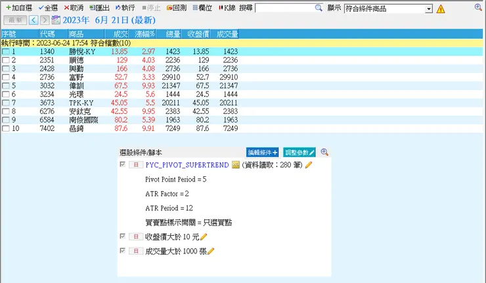Check the box for row 10 邑錡
Screen dimensions: 486x283
(5, 128)
